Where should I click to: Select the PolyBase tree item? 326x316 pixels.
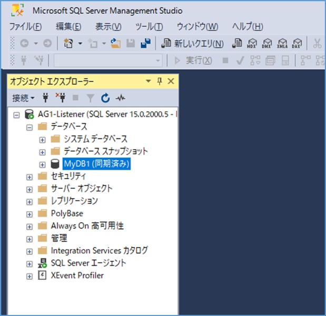(67, 213)
